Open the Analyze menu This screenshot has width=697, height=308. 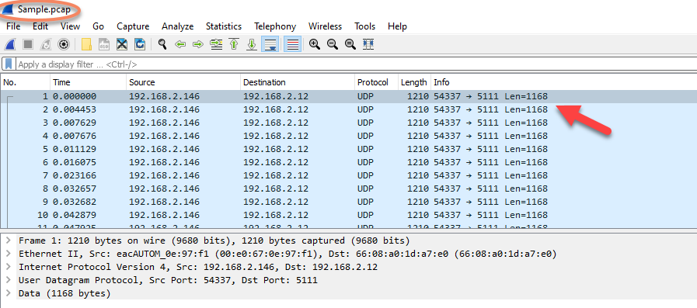pos(177,26)
